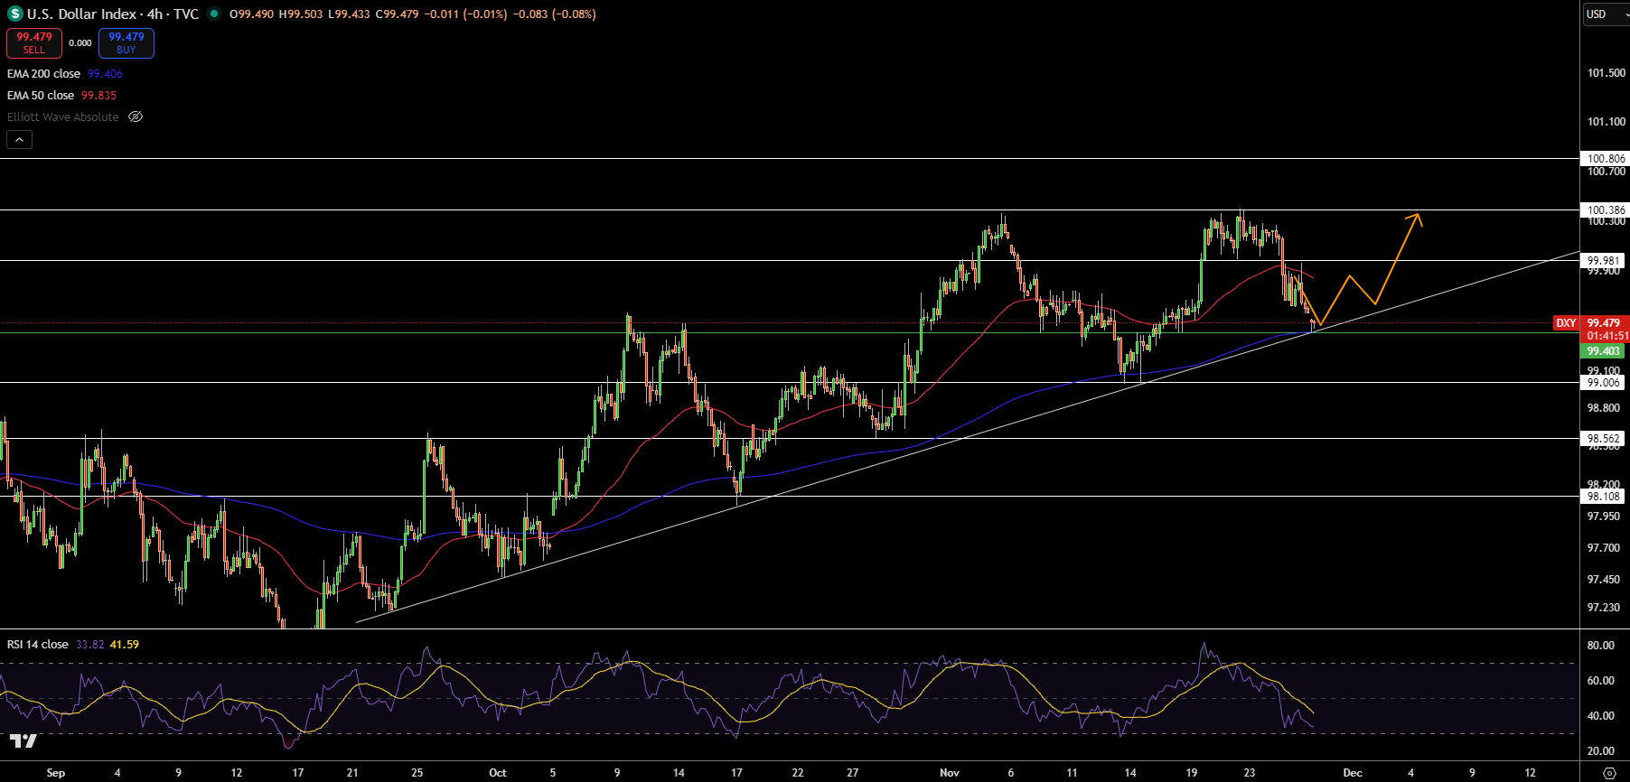Select the EMA 50 close indicator label
Viewport: 1630px width, 782px height.
(x=41, y=96)
